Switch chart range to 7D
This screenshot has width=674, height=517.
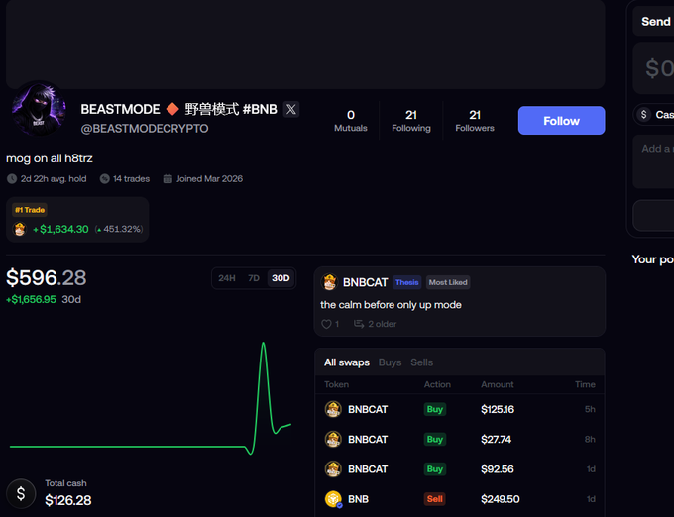tap(254, 278)
